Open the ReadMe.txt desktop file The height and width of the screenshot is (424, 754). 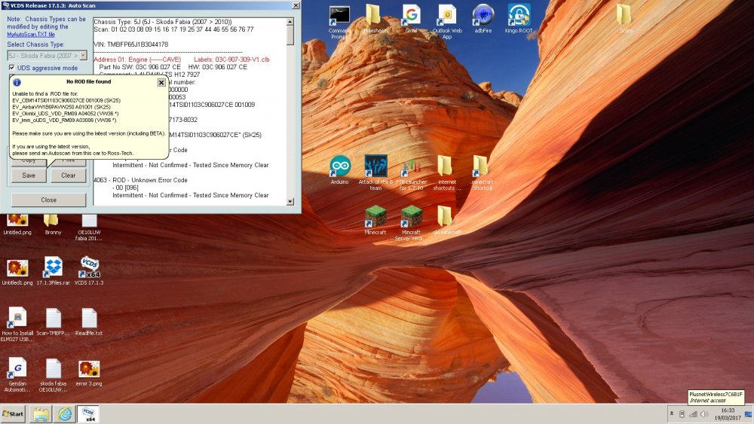coord(89,322)
